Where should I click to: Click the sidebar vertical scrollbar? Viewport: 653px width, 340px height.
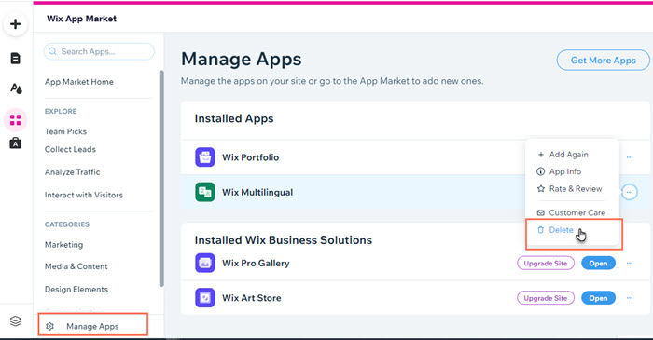[161, 179]
